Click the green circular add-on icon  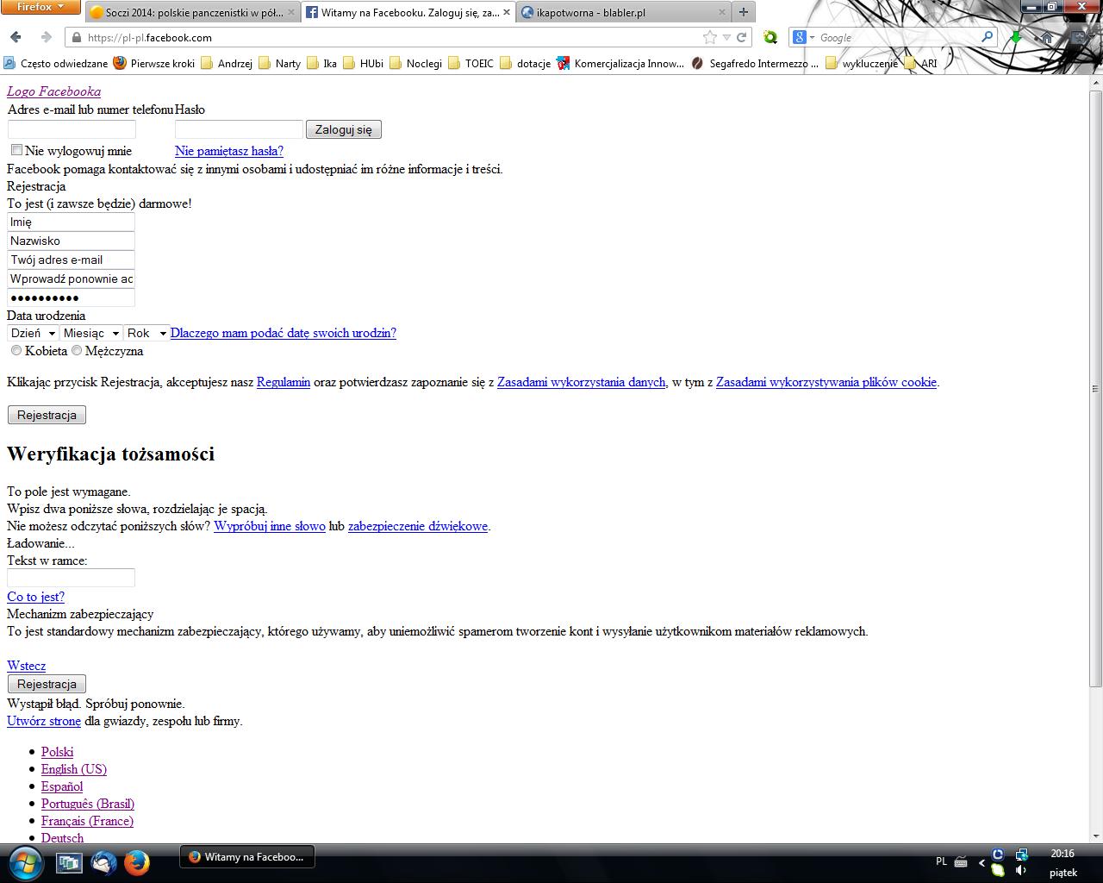pyautogui.click(x=770, y=37)
